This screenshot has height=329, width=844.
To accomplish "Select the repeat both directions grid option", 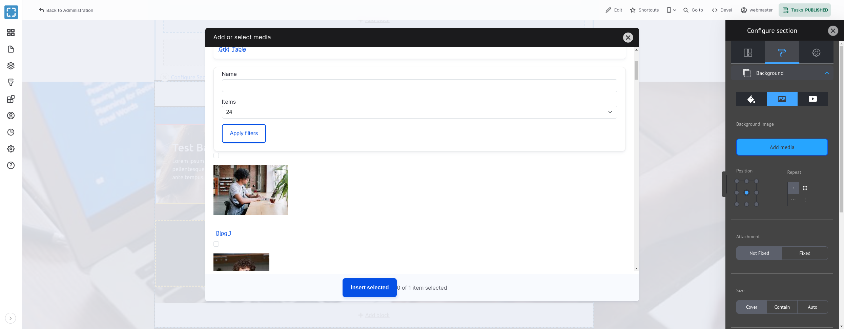I will [x=805, y=188].
